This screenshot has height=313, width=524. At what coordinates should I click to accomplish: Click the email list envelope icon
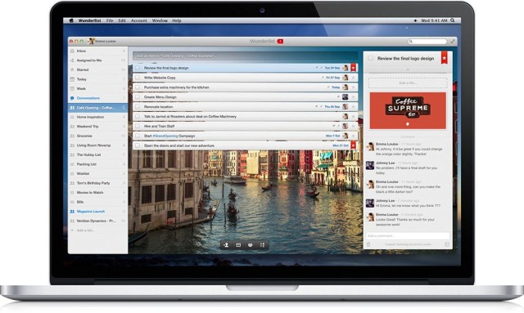238,245
